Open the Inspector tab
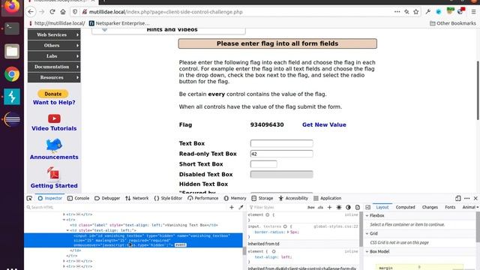 point(50,198)
